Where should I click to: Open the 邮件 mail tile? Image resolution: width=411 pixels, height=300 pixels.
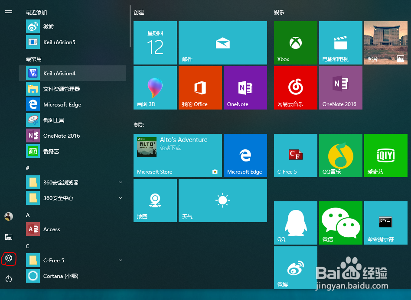[x=223, y=43]
